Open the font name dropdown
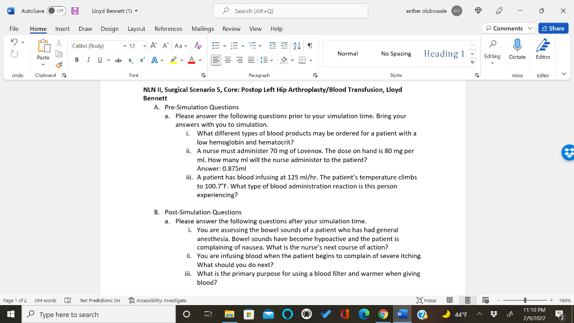574x323 pixels. (x=124, y=46)
